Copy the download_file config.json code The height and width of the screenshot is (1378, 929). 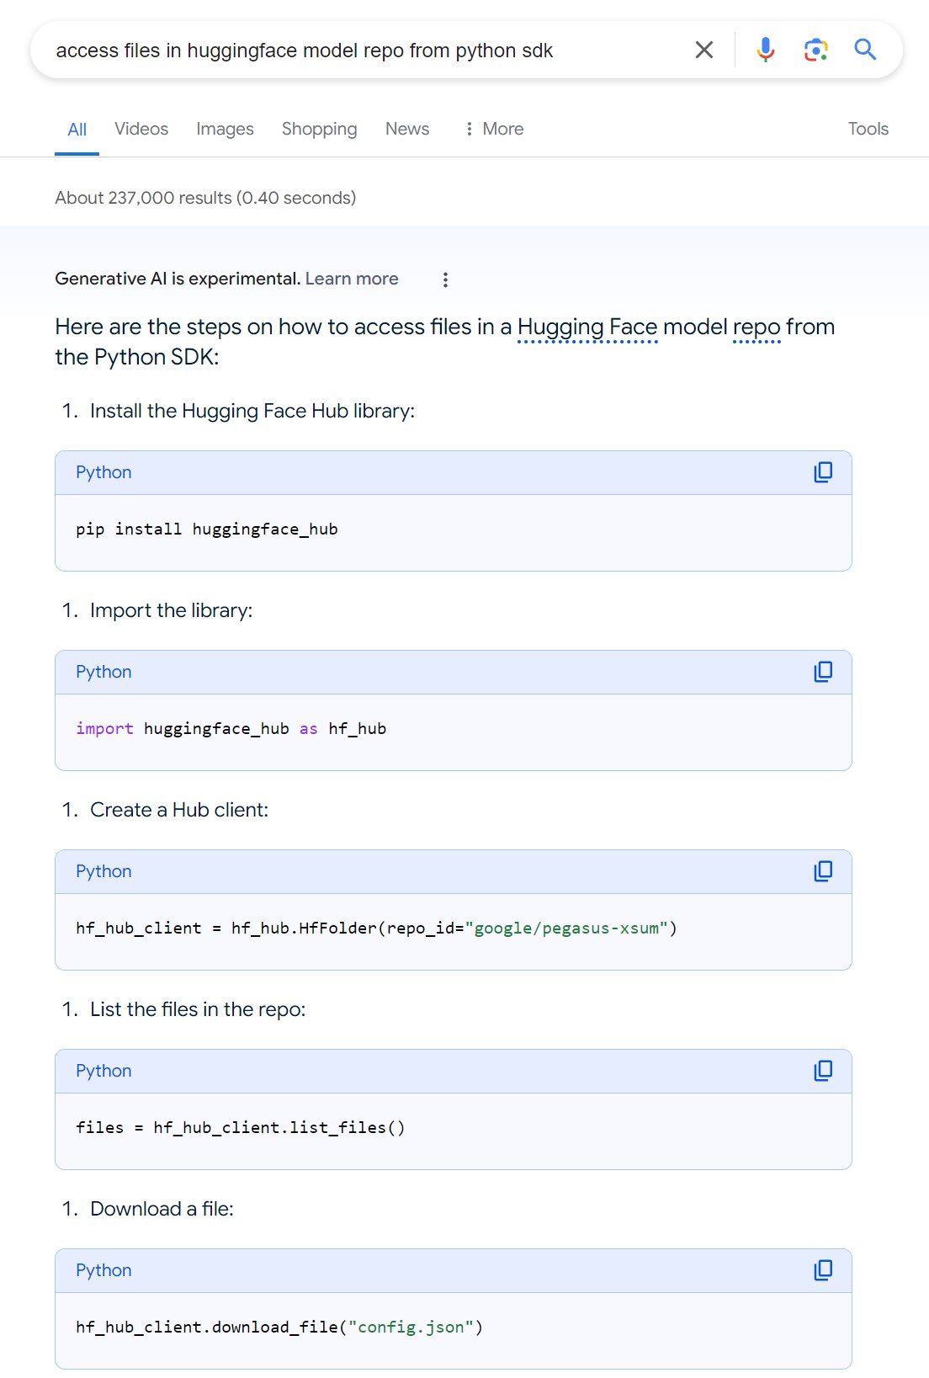coord(823,1270)
